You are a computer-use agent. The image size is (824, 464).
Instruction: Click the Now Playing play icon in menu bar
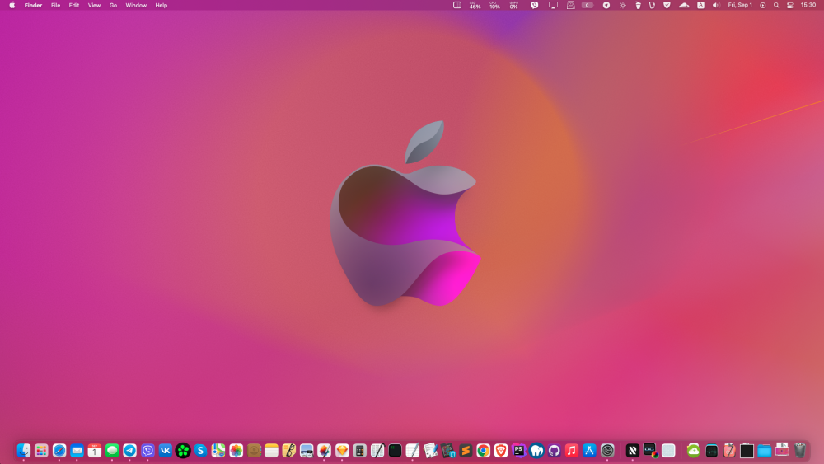point(762,5)
